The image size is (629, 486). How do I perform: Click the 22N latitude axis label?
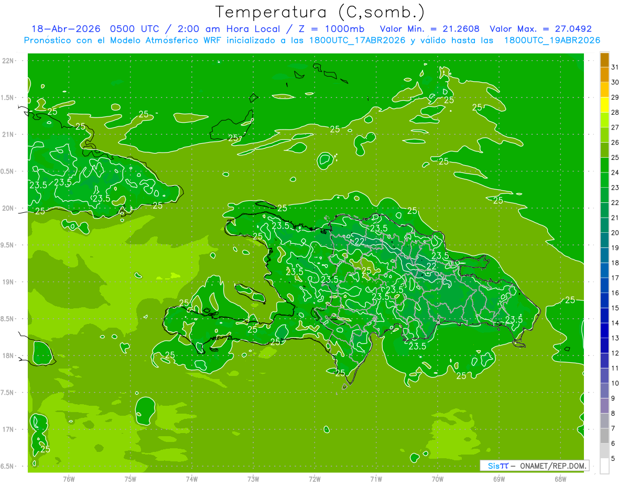coord(9,60)
